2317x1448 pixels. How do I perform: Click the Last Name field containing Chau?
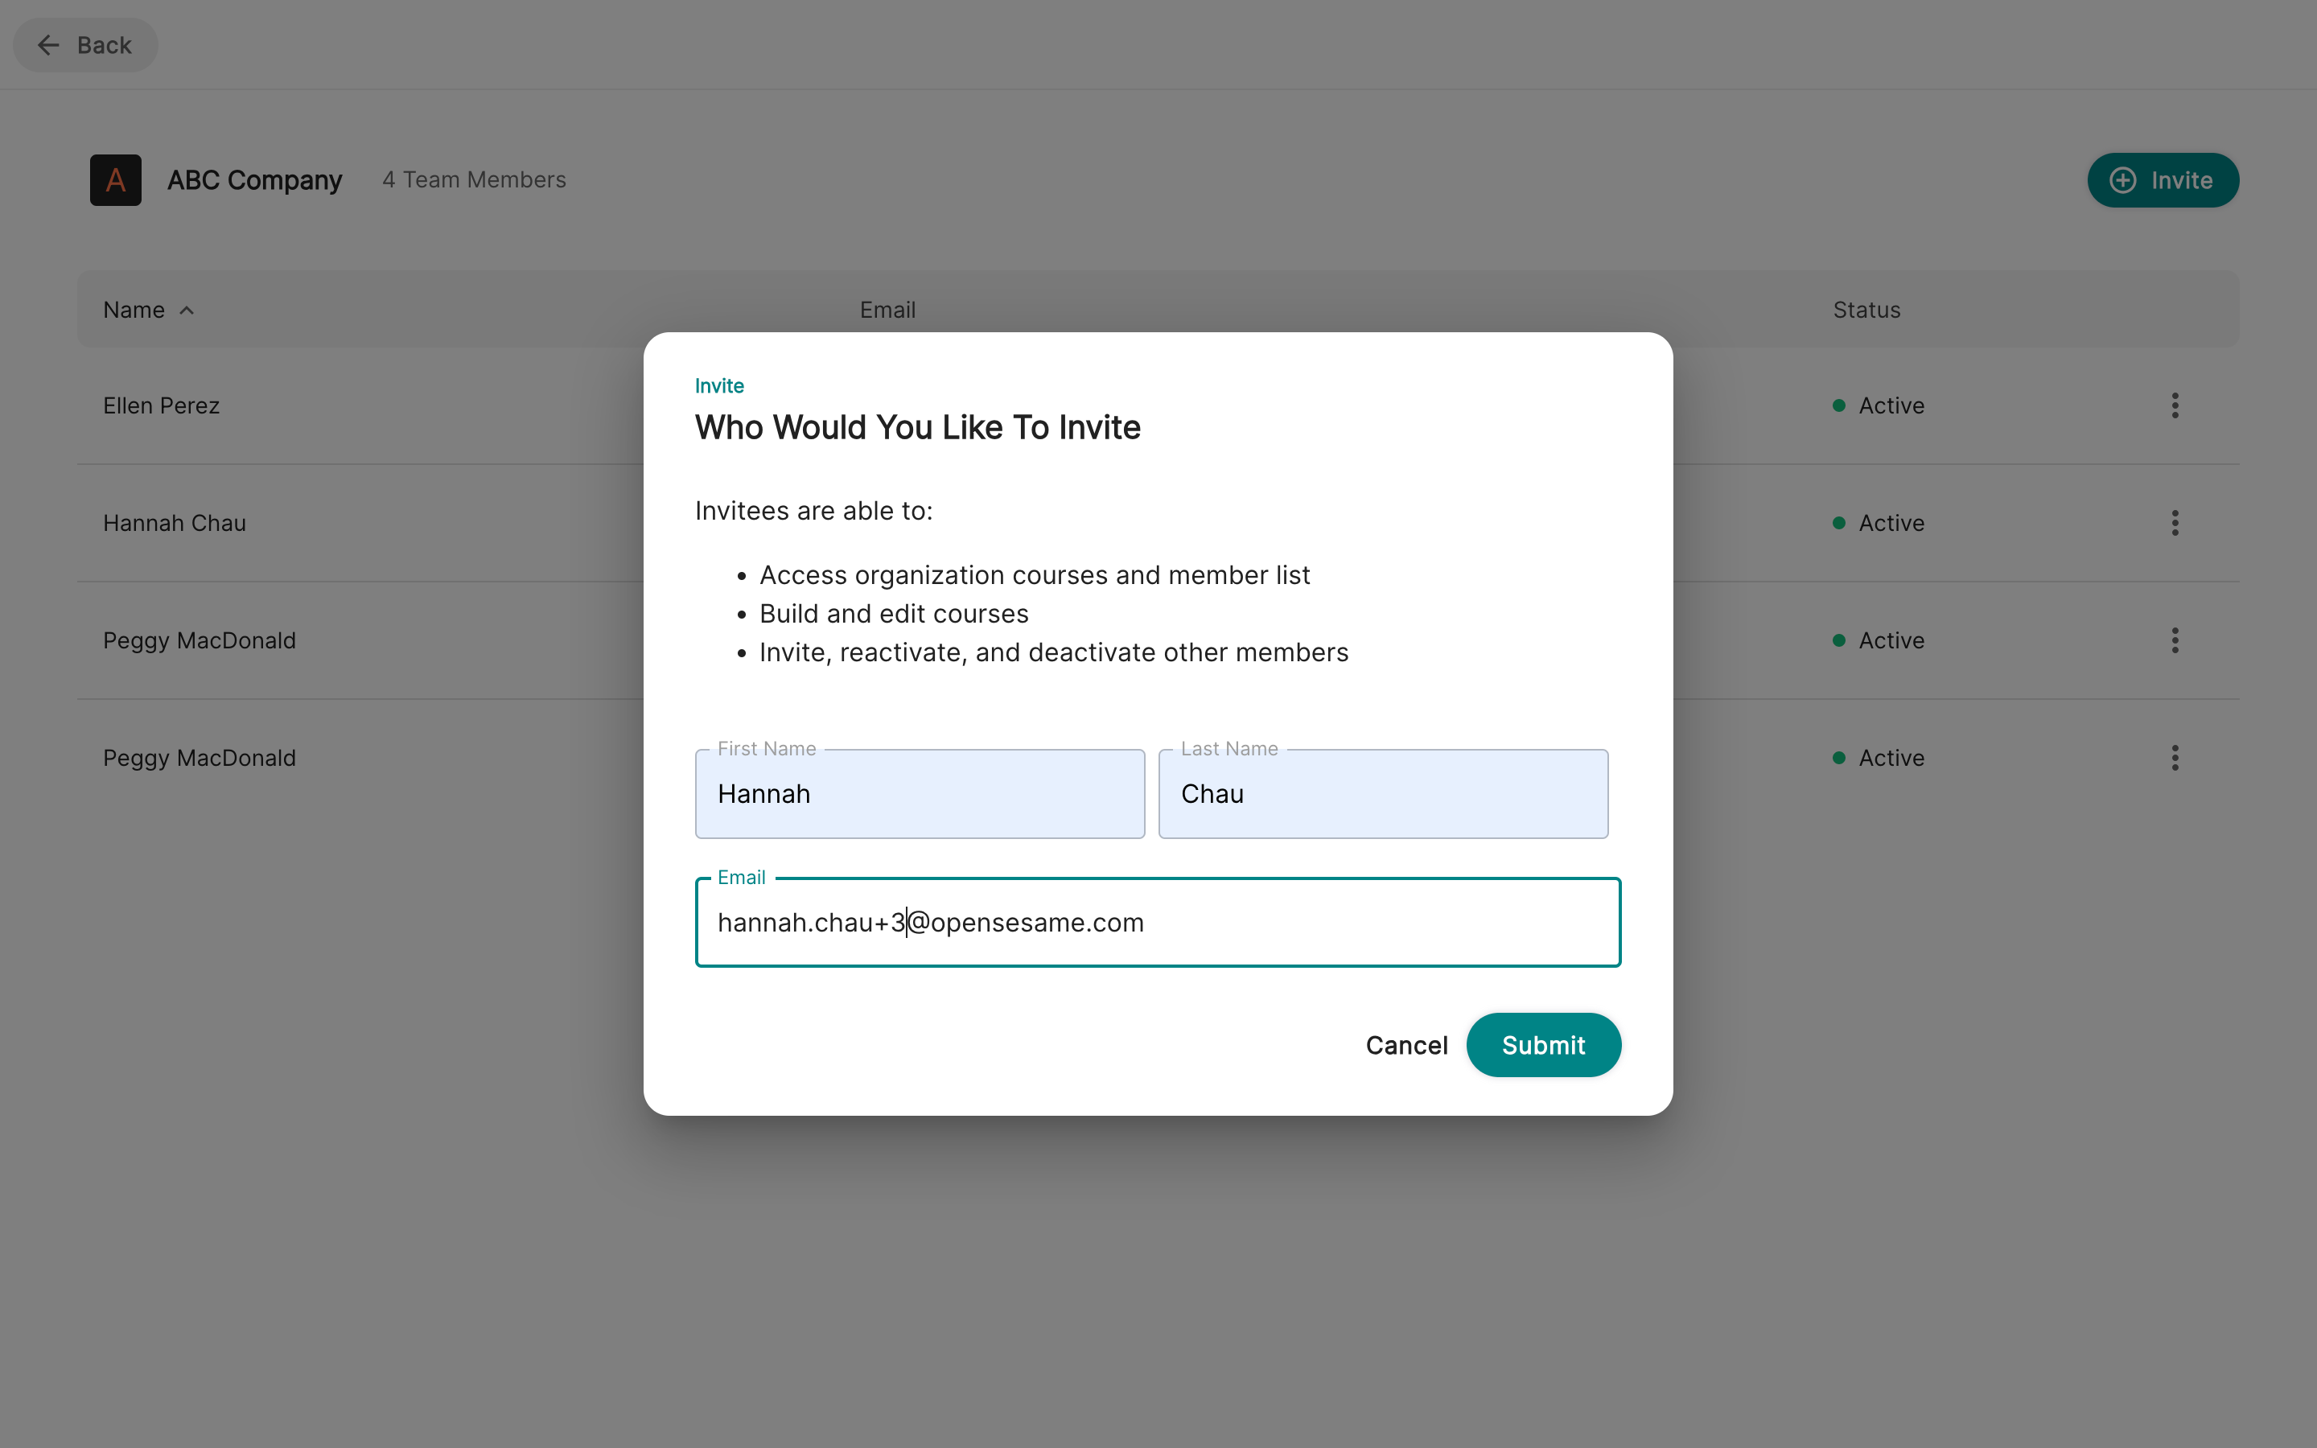pos(1384,794)
